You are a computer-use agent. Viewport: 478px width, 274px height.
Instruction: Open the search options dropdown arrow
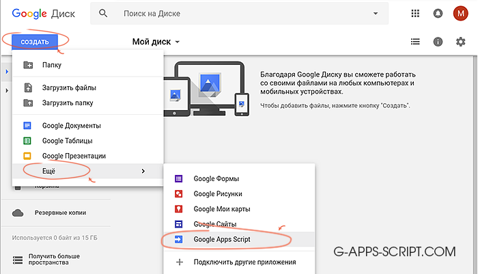[376, 14]
